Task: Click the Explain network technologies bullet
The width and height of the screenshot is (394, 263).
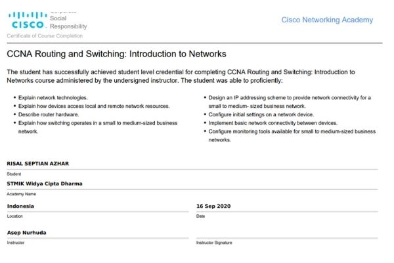Action: [53, 98]
